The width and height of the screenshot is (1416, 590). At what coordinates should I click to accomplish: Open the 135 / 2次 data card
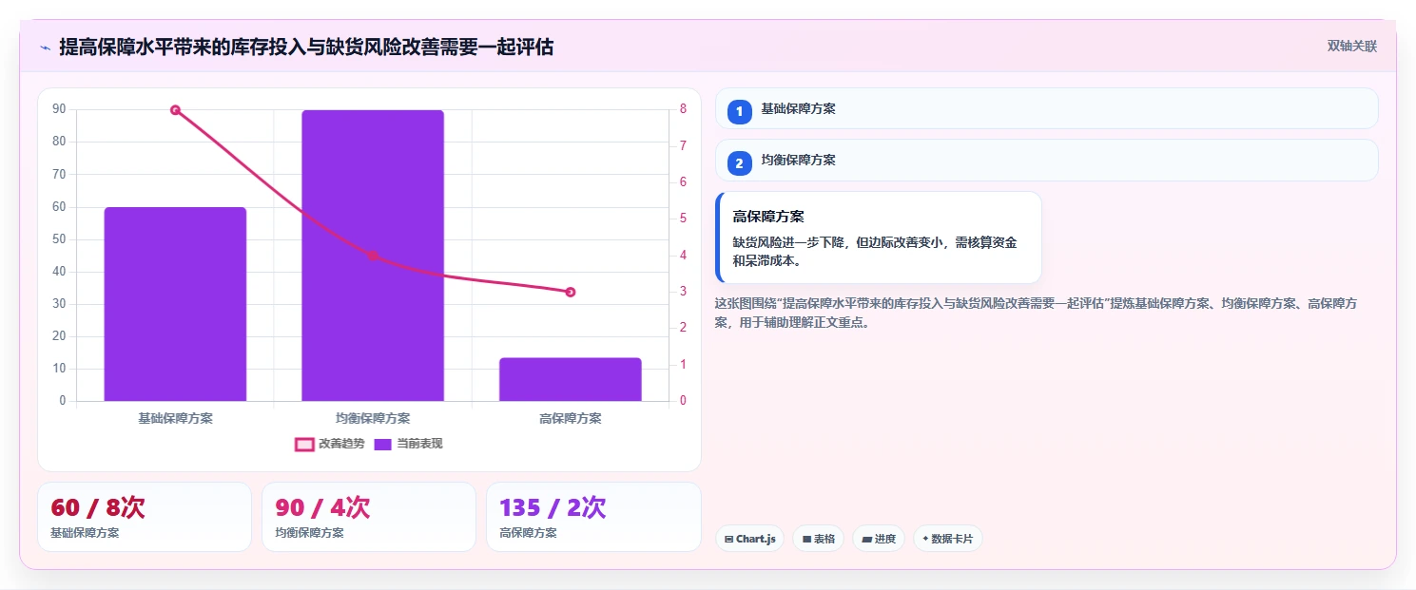[x=593, y=517]
